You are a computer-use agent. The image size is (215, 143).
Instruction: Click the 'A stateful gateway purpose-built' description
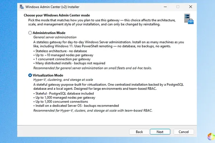click(109, 87)
